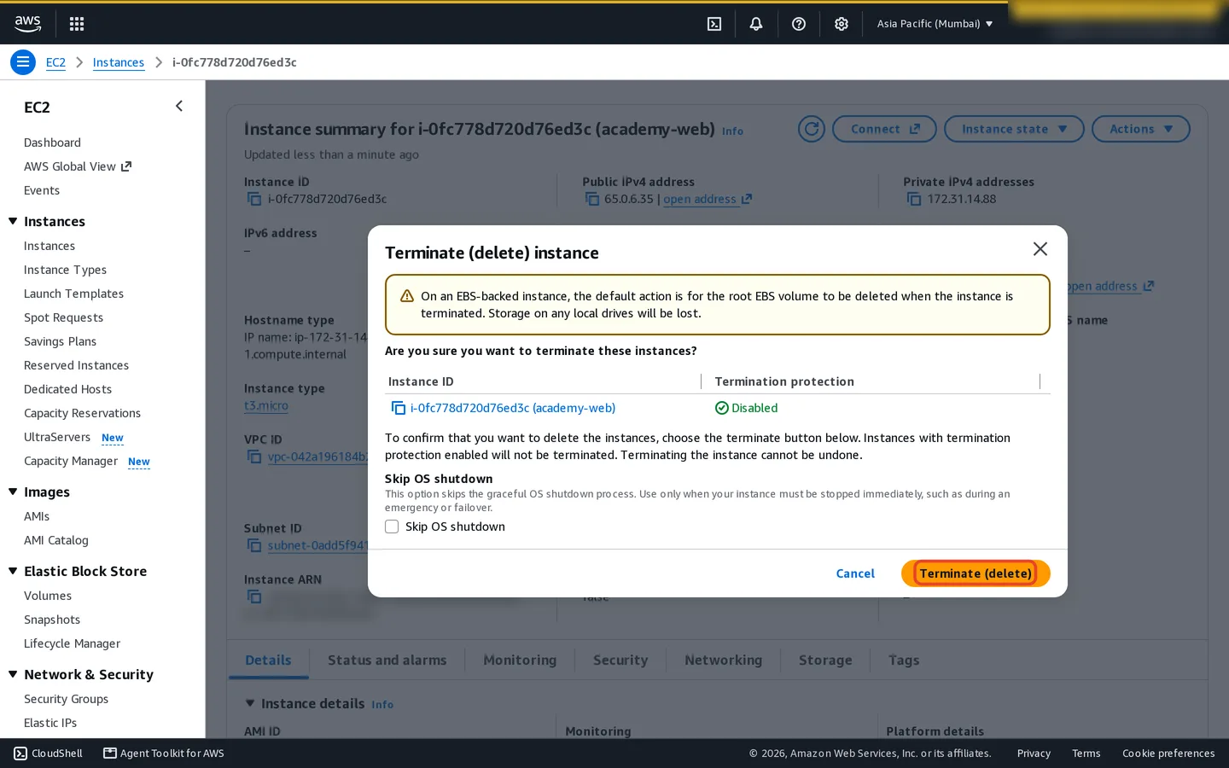Copy the Instance ARN value
Screen dimensions: 1229x768
point(254,596)
